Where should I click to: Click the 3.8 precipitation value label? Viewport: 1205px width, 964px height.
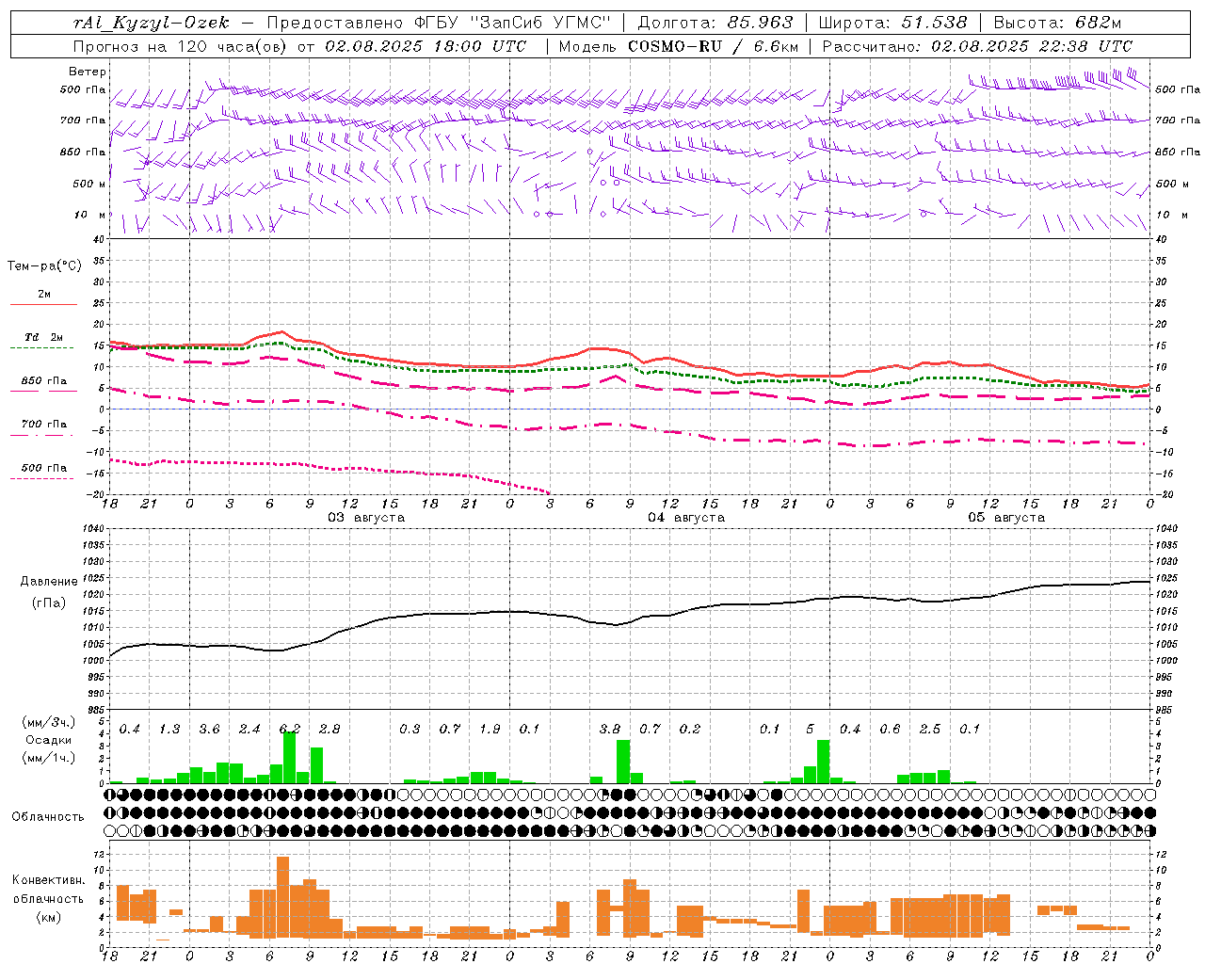coord(610,729)
